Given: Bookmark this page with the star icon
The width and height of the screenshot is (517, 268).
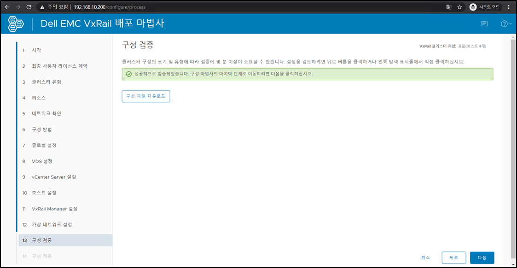Looking at the screenshot, I should pos(459,7).
